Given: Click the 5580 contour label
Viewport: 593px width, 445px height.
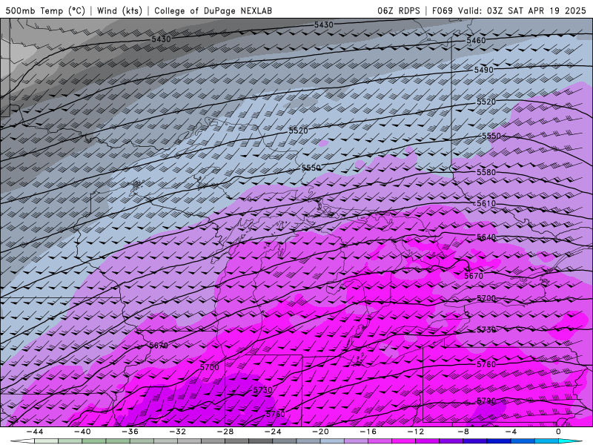Looking at the screenshot, I should (486, 172).
